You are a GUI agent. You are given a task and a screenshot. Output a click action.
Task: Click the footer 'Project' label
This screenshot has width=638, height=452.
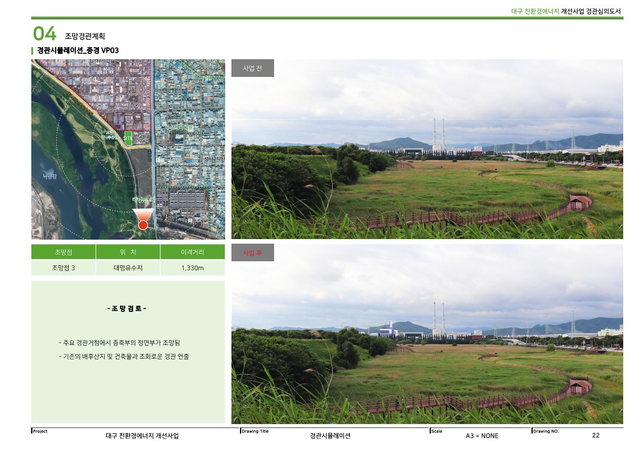coord(40,432)
